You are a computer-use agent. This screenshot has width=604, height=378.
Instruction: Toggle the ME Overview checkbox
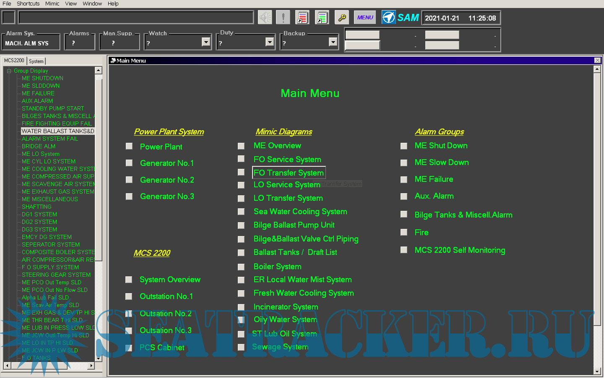point(241,146)
